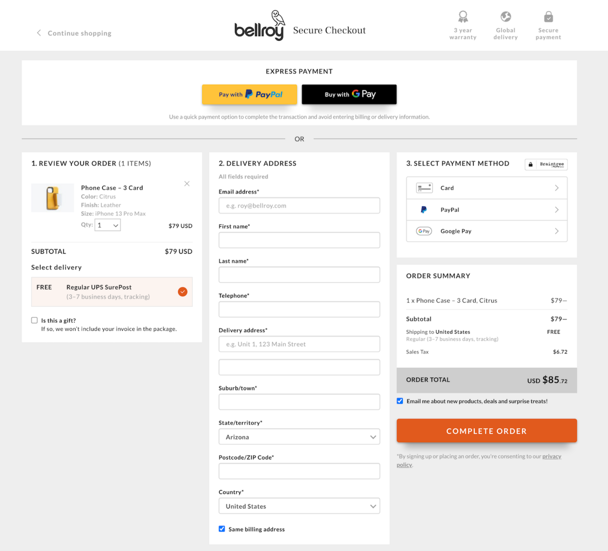
Task: Click the Color: Citrus text
Action: 98,196
